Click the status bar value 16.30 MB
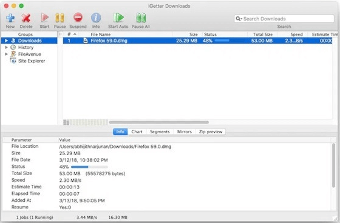The height and width of the screenshot is (223, 340). [118, 217]
